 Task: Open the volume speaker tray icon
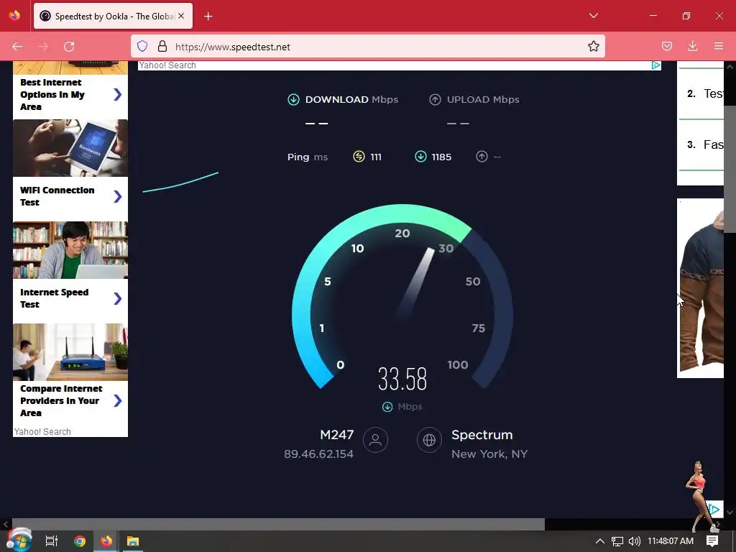[x=634, y=541]
